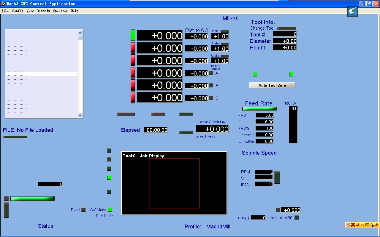Click the G-code list scroll up arrow
The height and width of the screenshot is (237, 380).
(80, 33)
